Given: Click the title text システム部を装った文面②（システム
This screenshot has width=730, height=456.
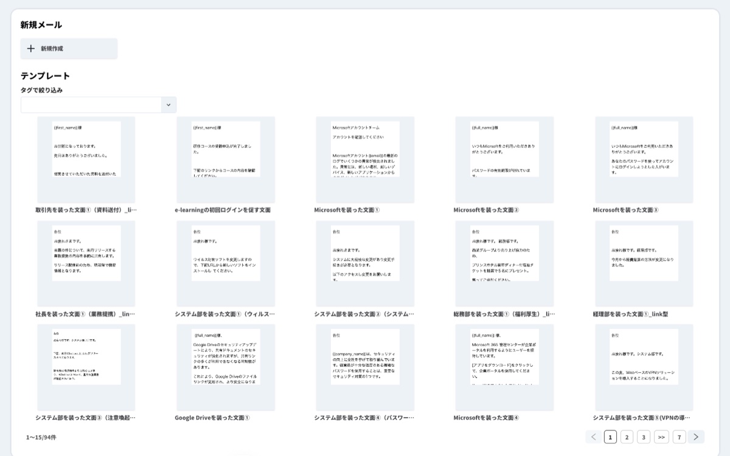Looking at the screenshot, I should 364,314.
